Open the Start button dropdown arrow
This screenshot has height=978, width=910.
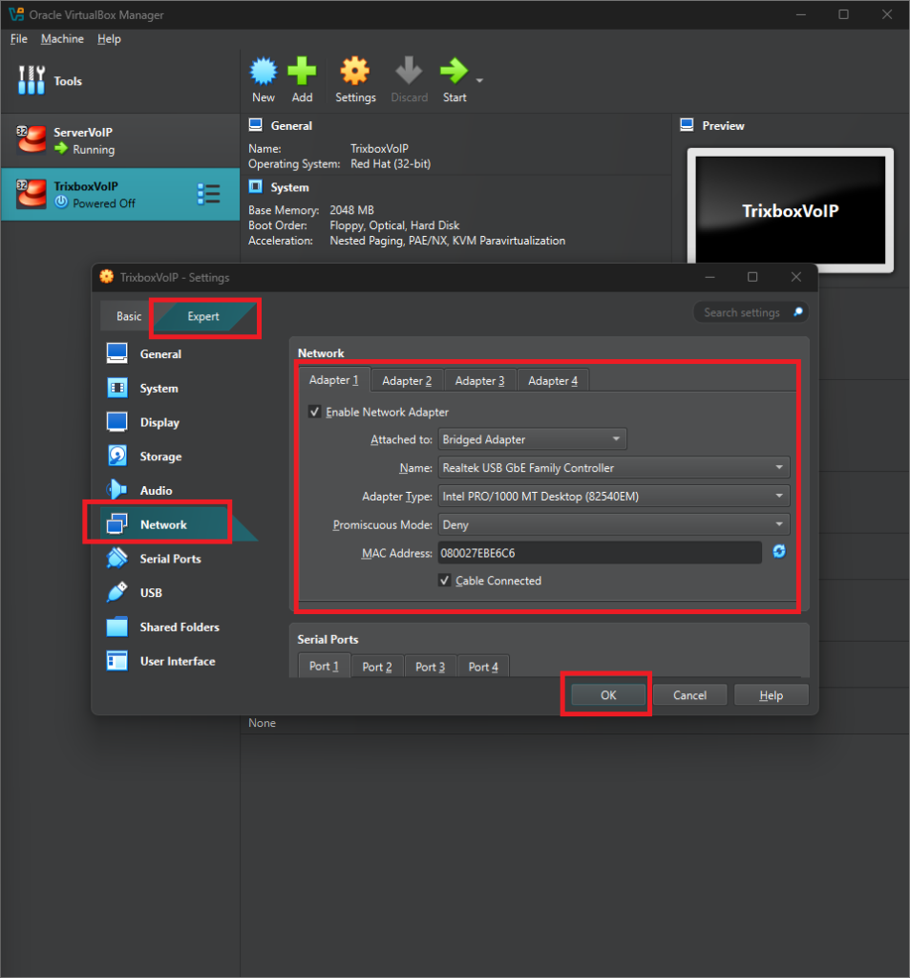(479, 80)
